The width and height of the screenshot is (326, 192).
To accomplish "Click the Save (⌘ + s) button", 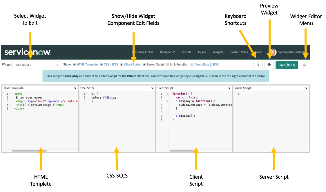I will [x=287, y=65].
